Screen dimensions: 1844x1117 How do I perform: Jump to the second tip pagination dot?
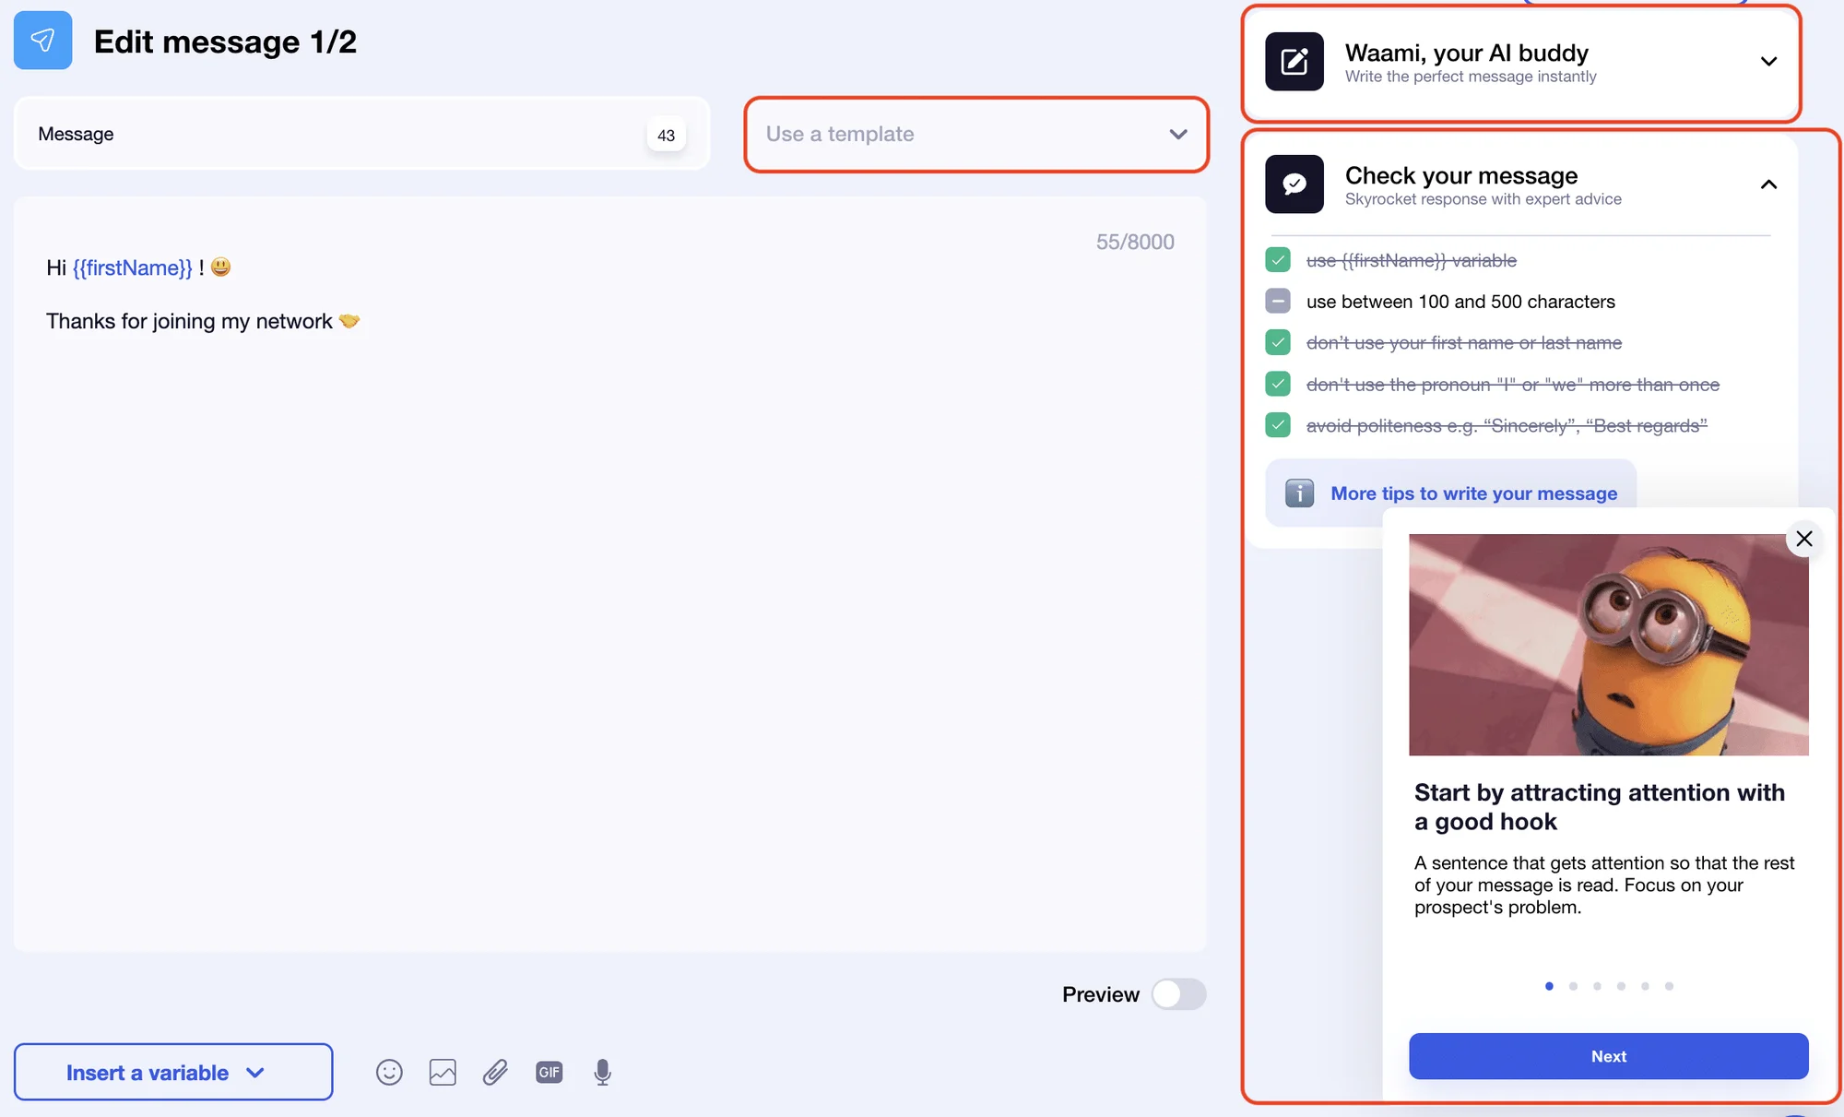point(1573,986)
